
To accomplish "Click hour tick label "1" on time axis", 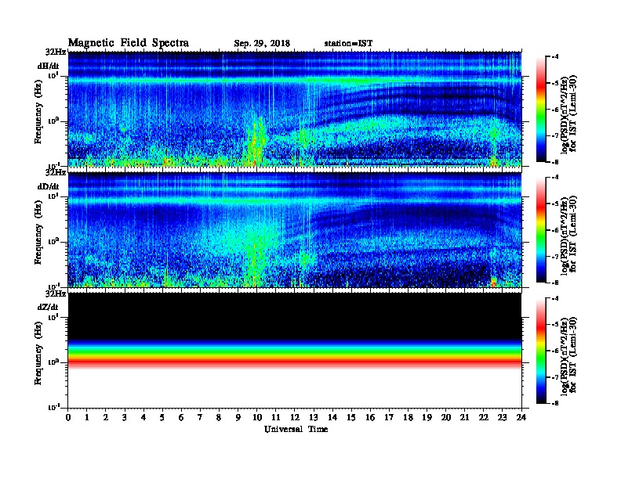I will coord(87,417).
